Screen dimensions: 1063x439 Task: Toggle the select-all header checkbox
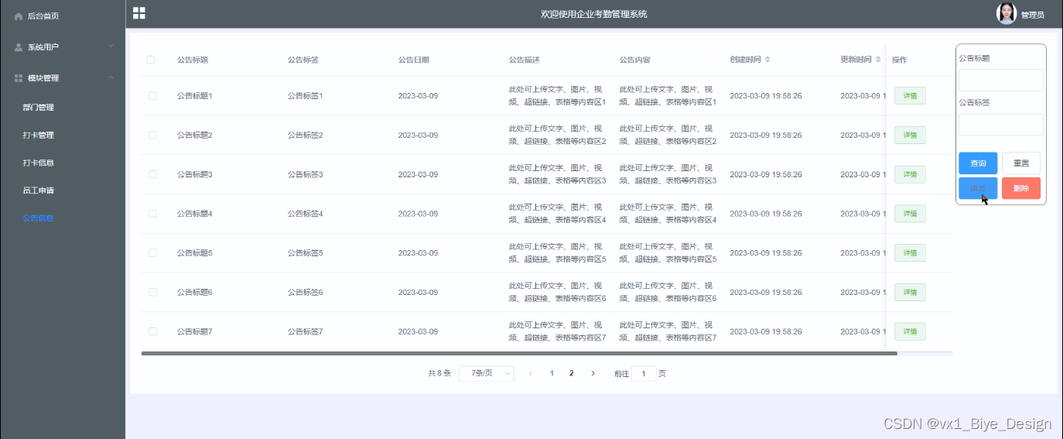[x=151, y=60]
